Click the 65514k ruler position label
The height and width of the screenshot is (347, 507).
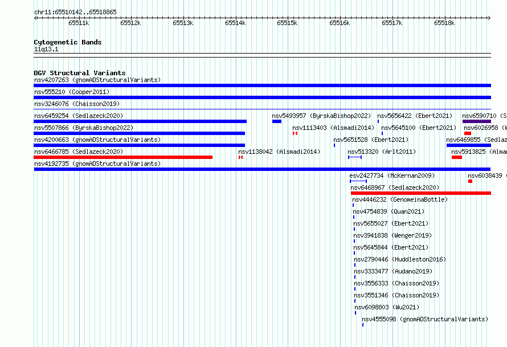235,23
